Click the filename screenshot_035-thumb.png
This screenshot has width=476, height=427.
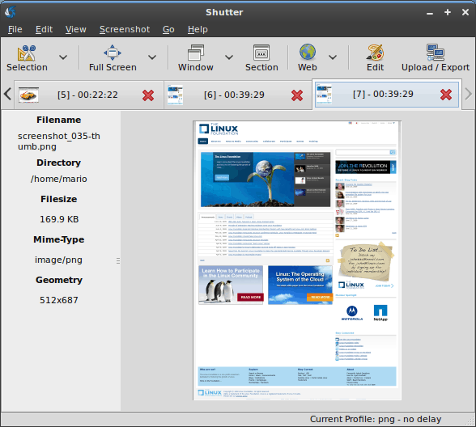pos(59,142)
